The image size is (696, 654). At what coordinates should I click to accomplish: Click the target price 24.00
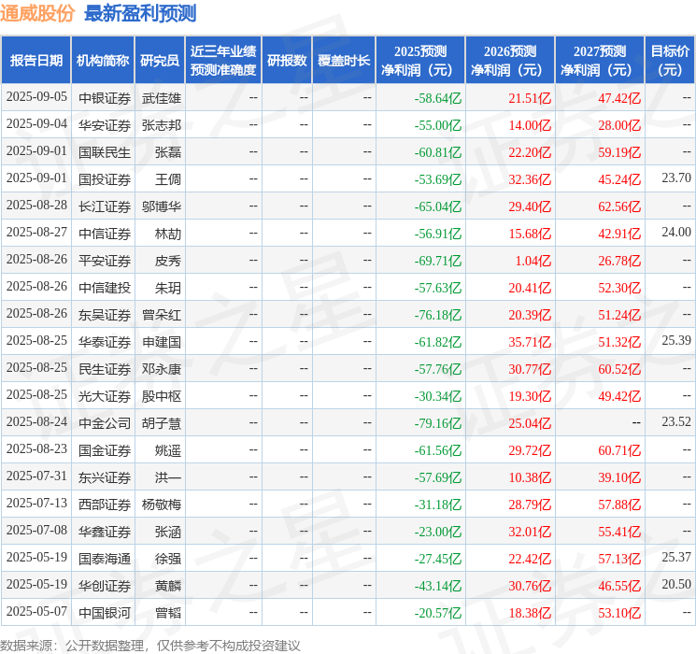tap(676, 233)
